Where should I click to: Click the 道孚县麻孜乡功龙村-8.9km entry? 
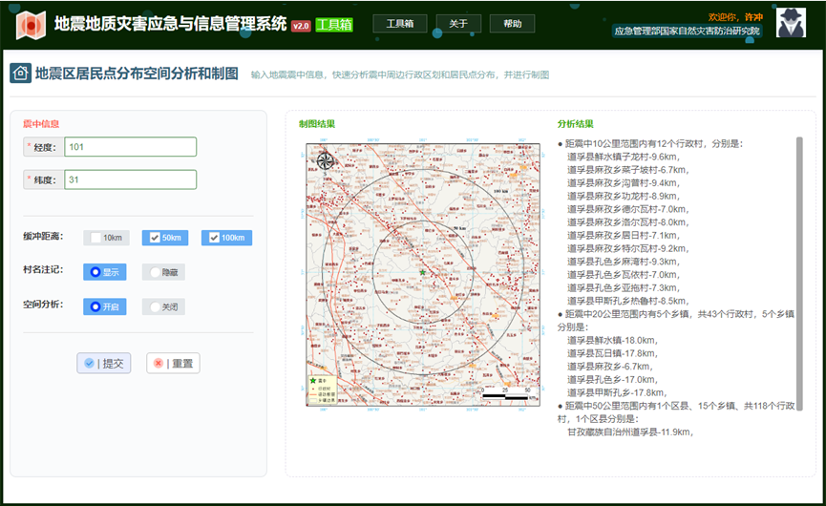pyautogui.click(x=624, y=197)
